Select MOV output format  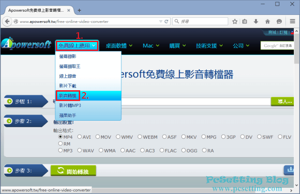[97, 137]
